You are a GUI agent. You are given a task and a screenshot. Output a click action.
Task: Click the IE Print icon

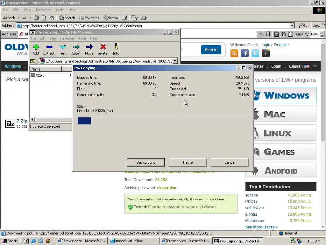pos(144,18)
